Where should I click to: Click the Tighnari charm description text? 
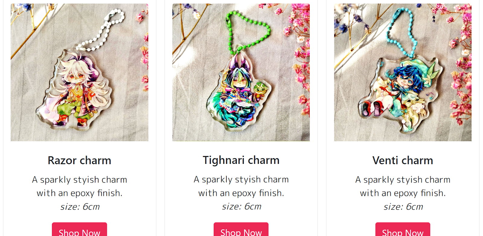(x=241, y=186)
